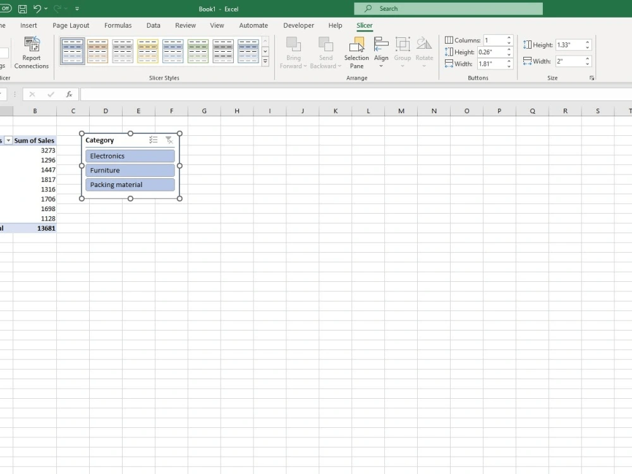
Task: Apply the gray light slicer style
Action: (x=123, y=51)
